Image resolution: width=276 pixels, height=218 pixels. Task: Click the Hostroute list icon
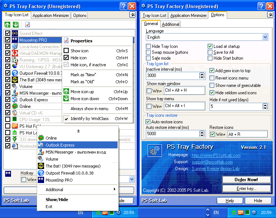click(15, 146)
